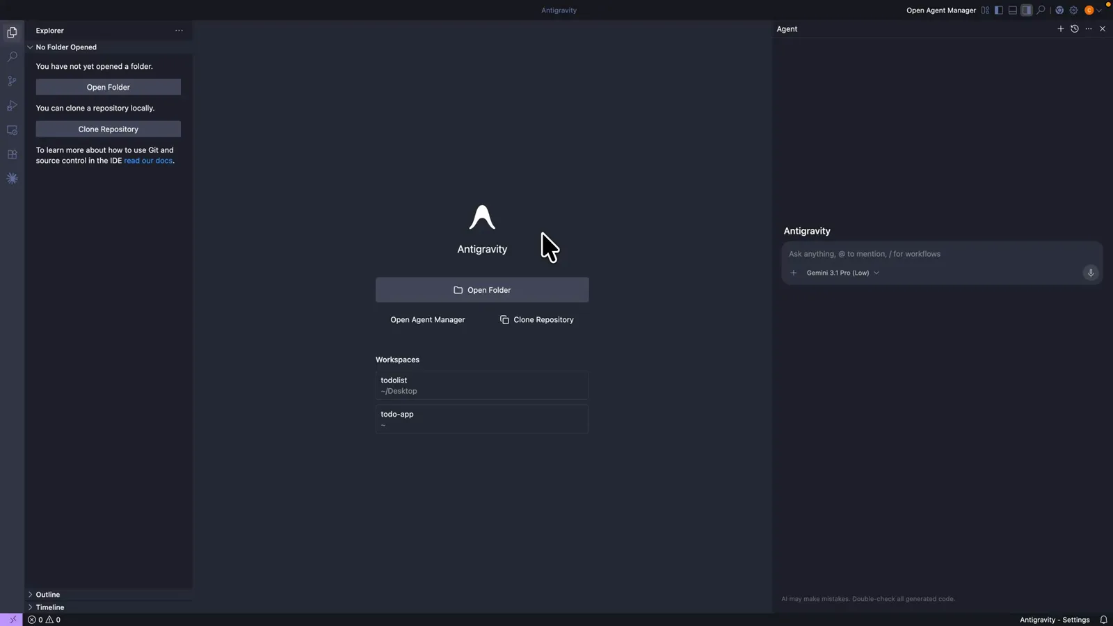Viewport: 1113px width, 626px height.
Task: Click the orange C account avatar
Action: [1089, 10]
